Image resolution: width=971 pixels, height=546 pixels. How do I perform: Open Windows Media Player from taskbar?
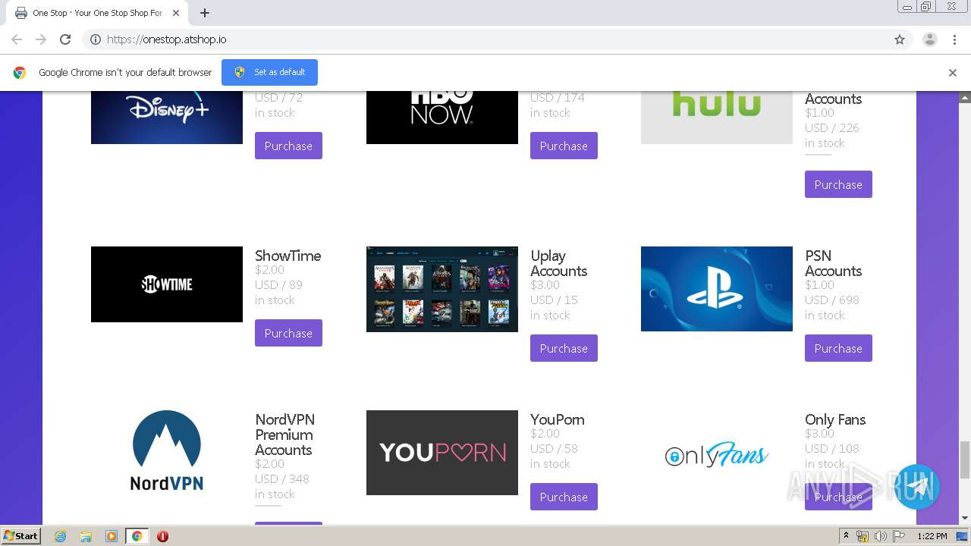tap(112, 536)
